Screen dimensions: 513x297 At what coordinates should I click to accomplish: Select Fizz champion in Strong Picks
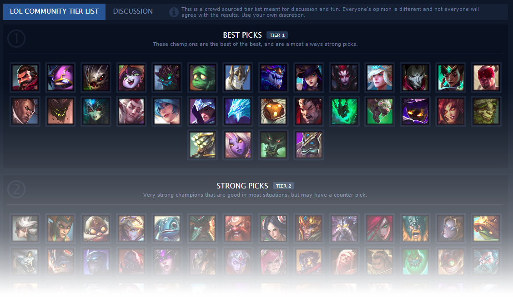[167, 228]
